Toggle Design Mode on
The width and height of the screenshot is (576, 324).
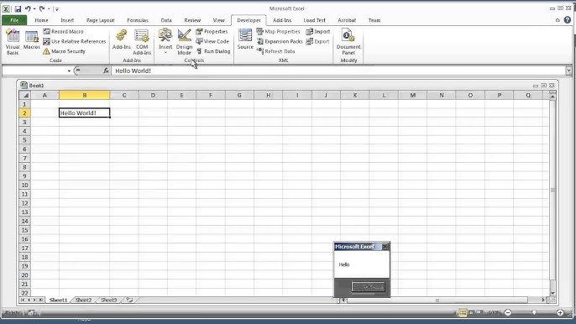[184, 42]
